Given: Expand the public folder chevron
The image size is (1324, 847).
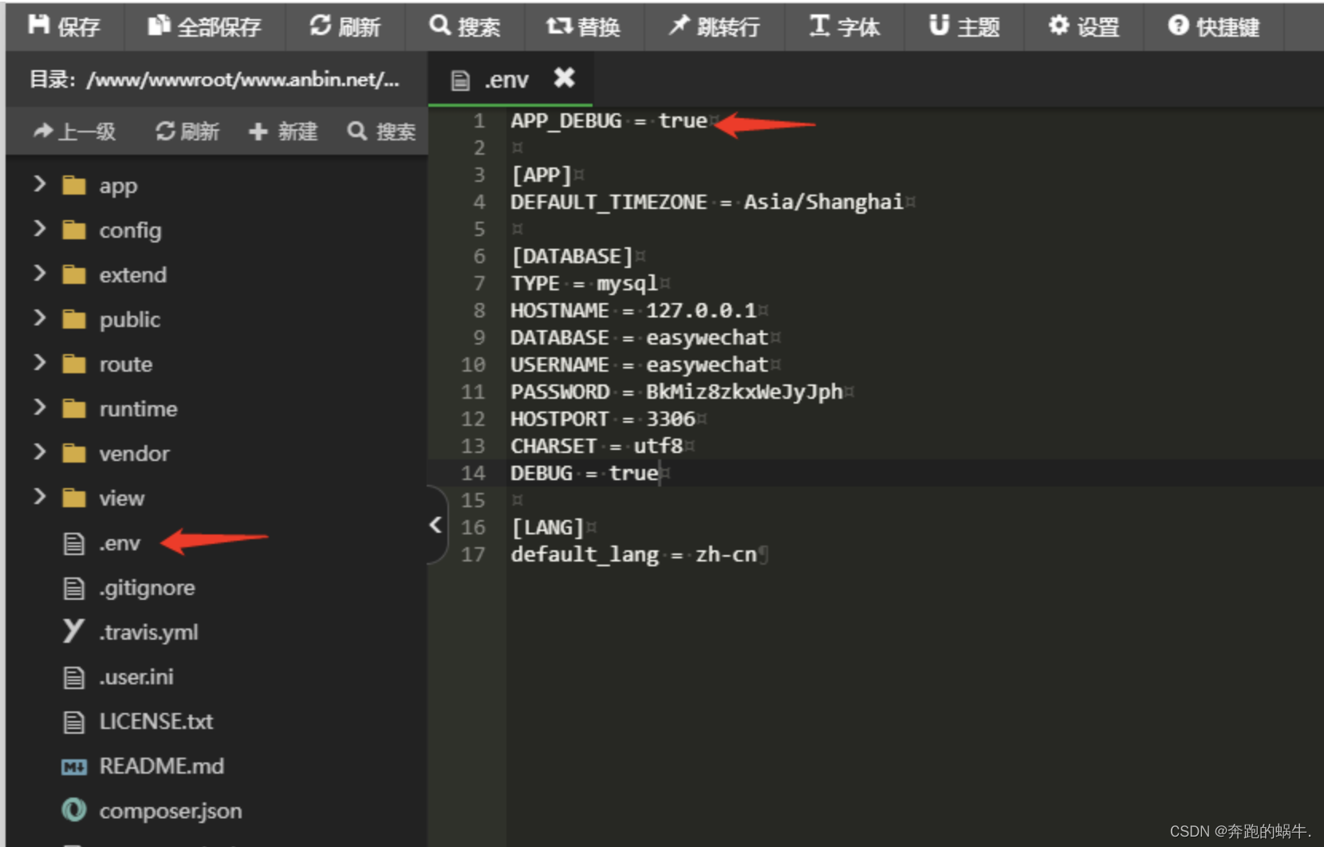Looking at the screenshot, I should (39, 318).
